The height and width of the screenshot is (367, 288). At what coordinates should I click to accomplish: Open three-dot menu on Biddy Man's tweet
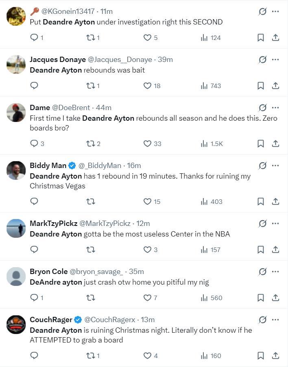coord(275,166)
